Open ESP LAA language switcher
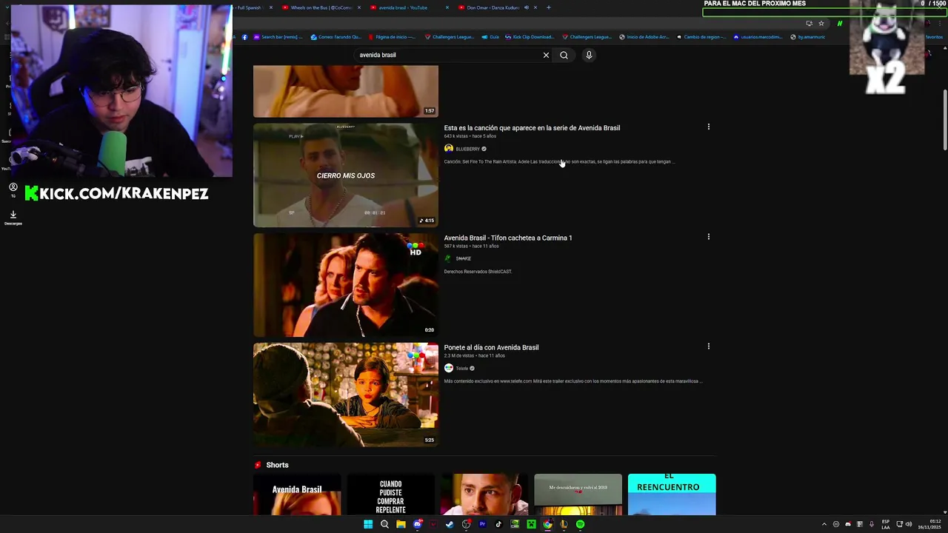The image size is (948, 533). tap(886, 524)
